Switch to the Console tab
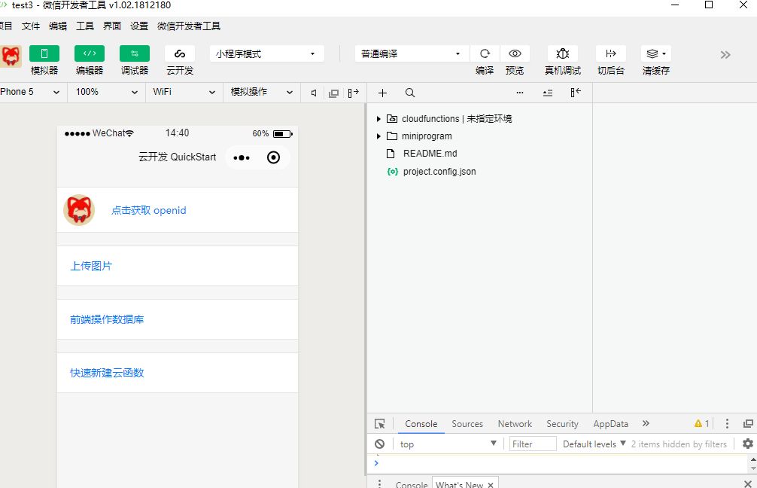757x488 pixels. pyautogui.click(x=421, y=424)
